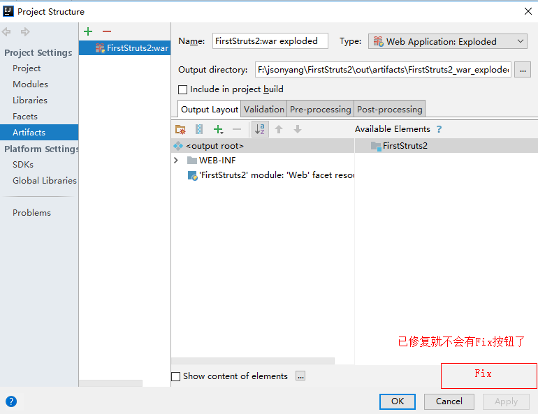This screenshot has width=538, height=414.
Task: Switch to the Output Layout tab
Action: [210, 110]
